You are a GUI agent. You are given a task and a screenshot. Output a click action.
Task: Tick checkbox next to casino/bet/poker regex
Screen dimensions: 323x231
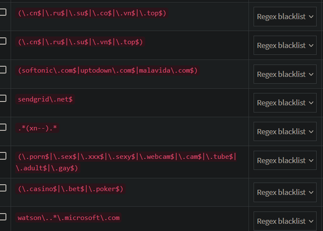pyautogui.click(x=2, y=188)
